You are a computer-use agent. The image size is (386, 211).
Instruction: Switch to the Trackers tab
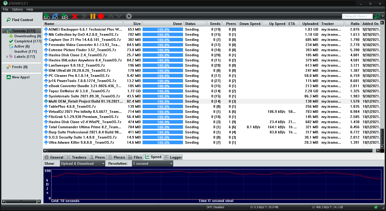coord(76,157)
